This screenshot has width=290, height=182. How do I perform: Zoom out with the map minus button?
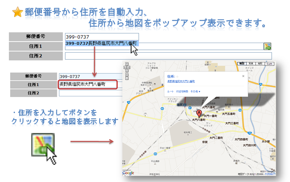(x=127, y=78)
